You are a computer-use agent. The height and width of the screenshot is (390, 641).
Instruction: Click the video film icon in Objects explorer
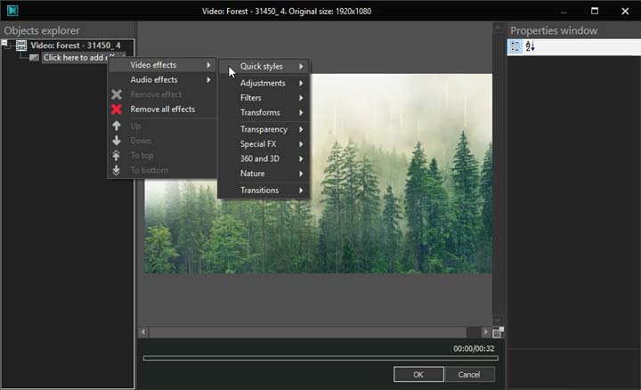point(21,45)
